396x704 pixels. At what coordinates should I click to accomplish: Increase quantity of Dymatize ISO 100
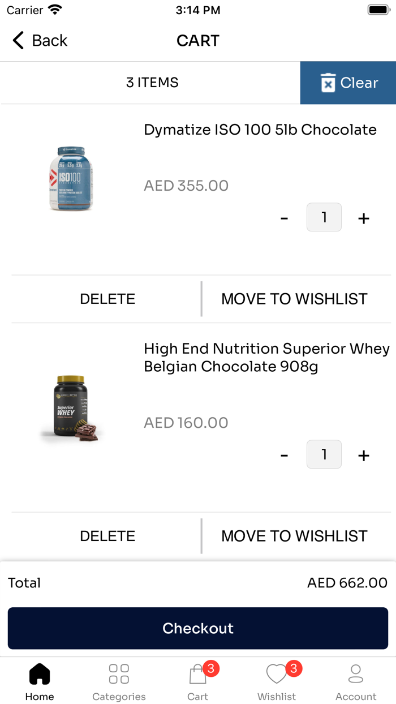pyautogui.click(x=363, y=217)
